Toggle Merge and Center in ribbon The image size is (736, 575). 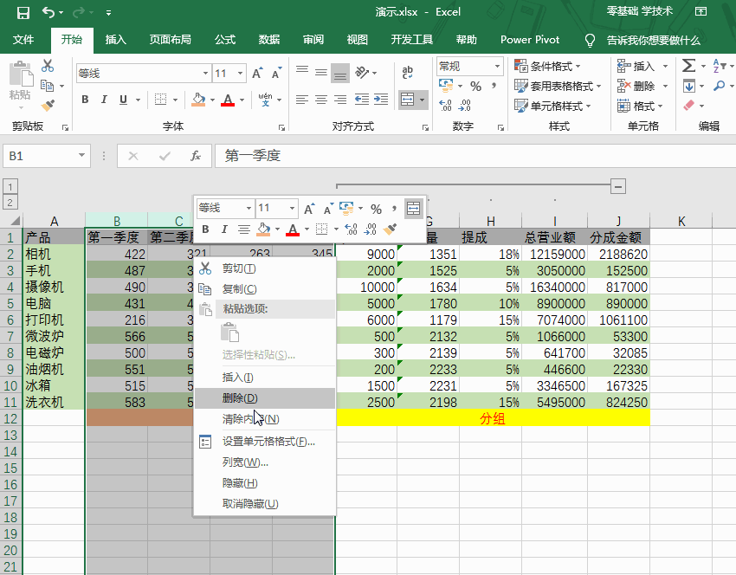pyautogui.click(x=408, y=100)
